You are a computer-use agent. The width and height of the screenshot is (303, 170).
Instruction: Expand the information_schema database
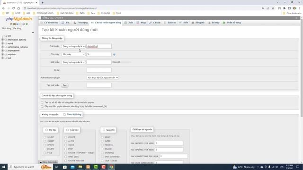[2, 40]
